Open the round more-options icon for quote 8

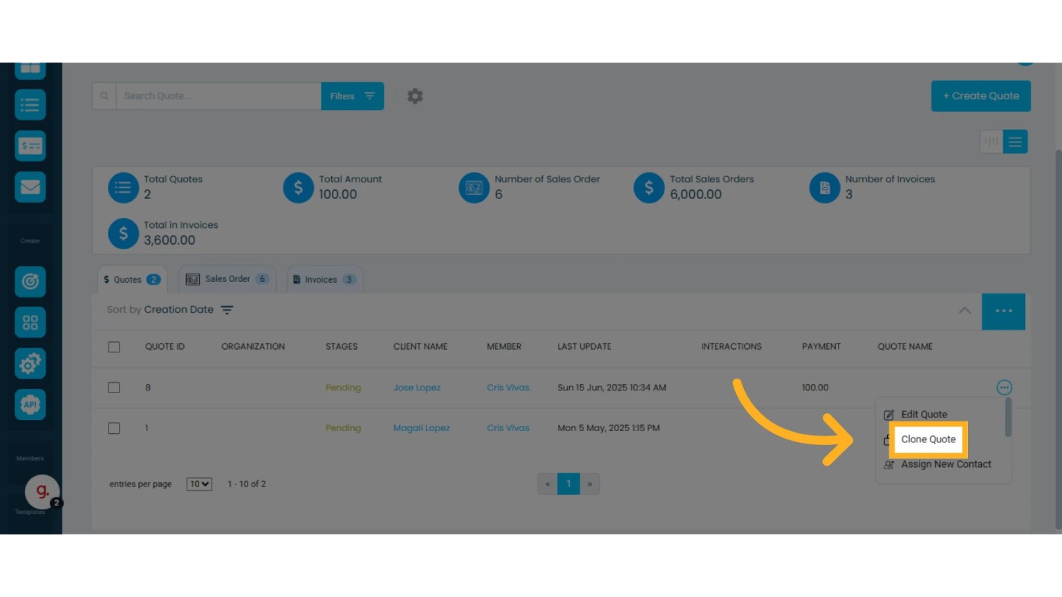[x=1005, y=388]
